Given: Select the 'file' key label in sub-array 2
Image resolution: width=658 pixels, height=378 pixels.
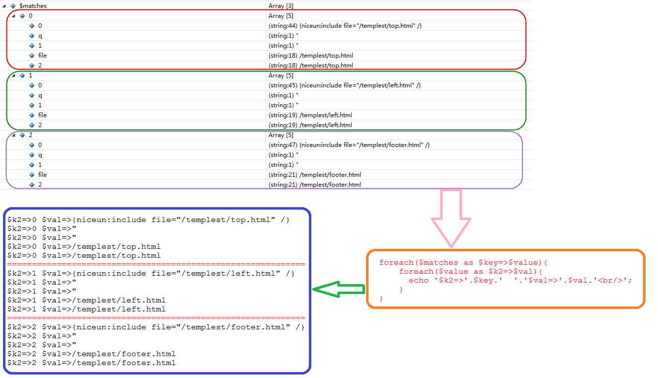Looking at the screenshot, I should (42, 175).
